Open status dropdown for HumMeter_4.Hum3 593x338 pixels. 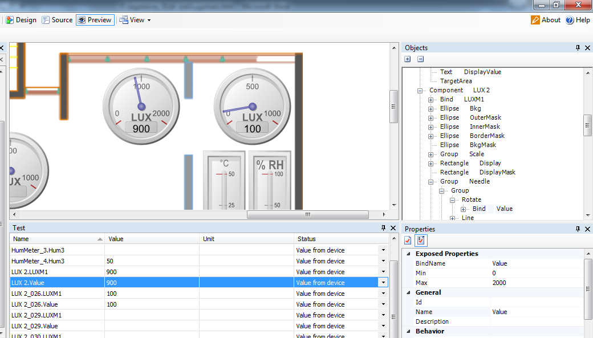[383, 261]
